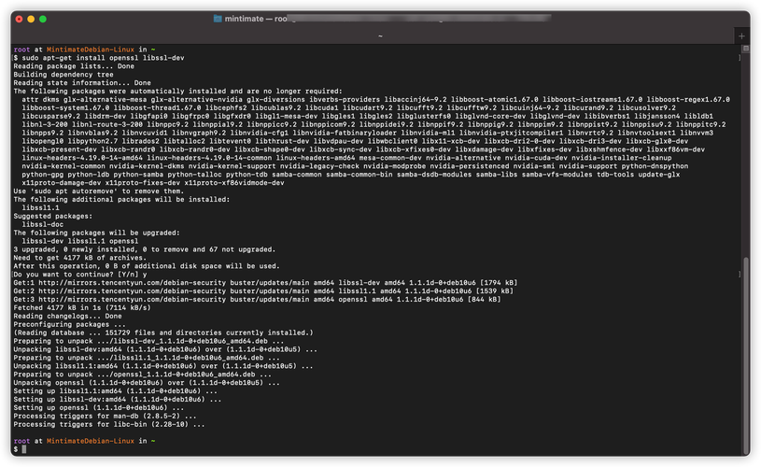Click the 'Get:3' mirror URL line
Image resolution: width=761 pixels, height=467 pixels.
(257, 299)
